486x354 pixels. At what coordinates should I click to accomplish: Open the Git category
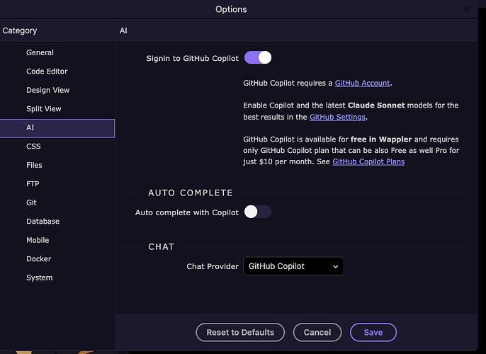tap(31, 202)
